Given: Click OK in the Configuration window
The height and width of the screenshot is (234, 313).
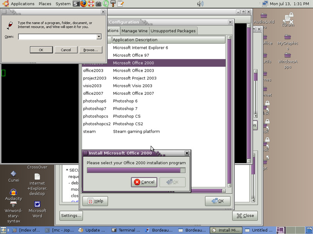Looking at the screenshot, I should click(218, 201).
